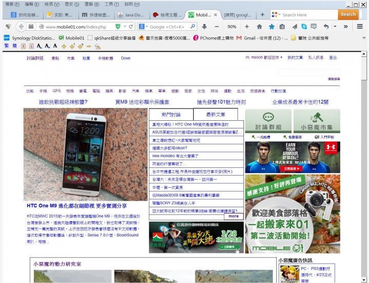Image resolution: width=369 pixels, height=283 pixels.
Task: Open the 討論群組 green button
Action: (268, 121)
